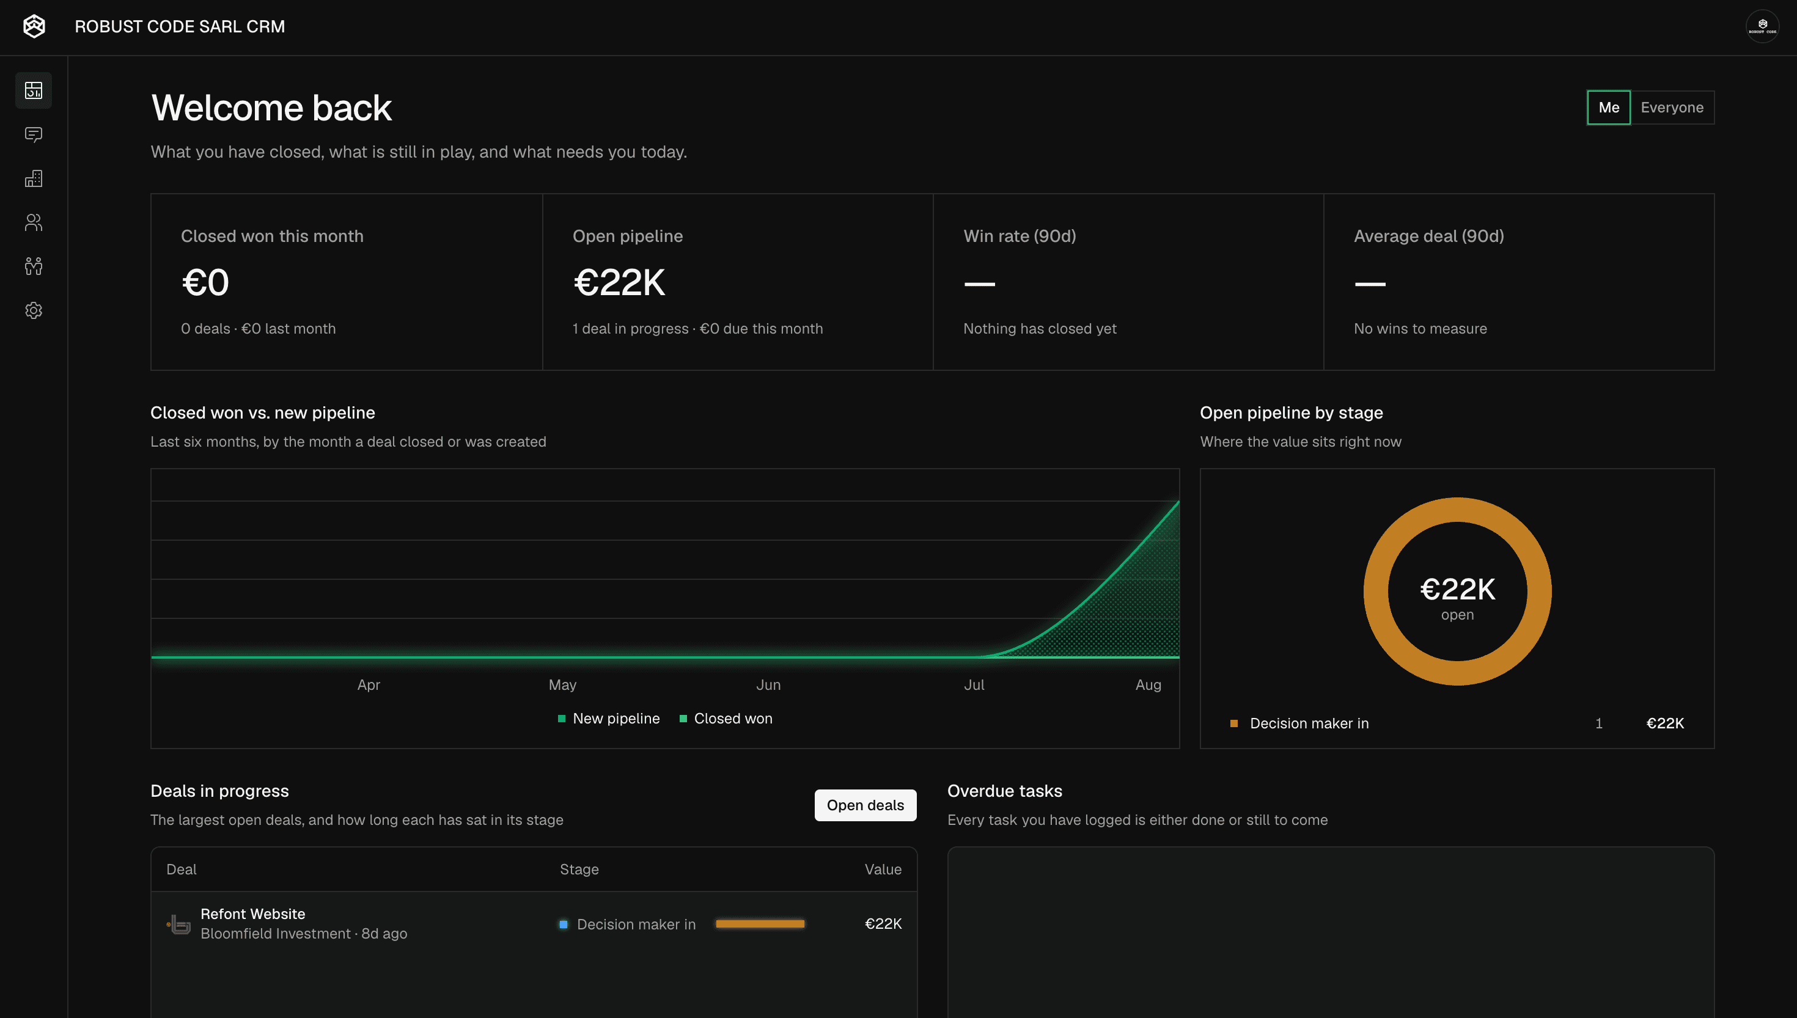
Task: Click the Average deal (90d) card
Action: (x=1519, y=282)
